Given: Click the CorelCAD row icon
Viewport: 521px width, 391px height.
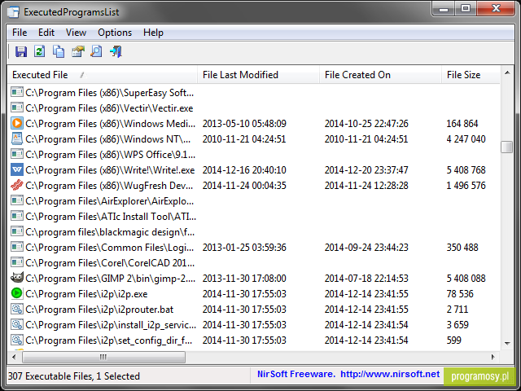Looking at the screenshot, I should [x=16, y=262].
